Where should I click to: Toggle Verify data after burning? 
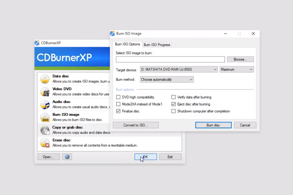(x=174, y=97)
